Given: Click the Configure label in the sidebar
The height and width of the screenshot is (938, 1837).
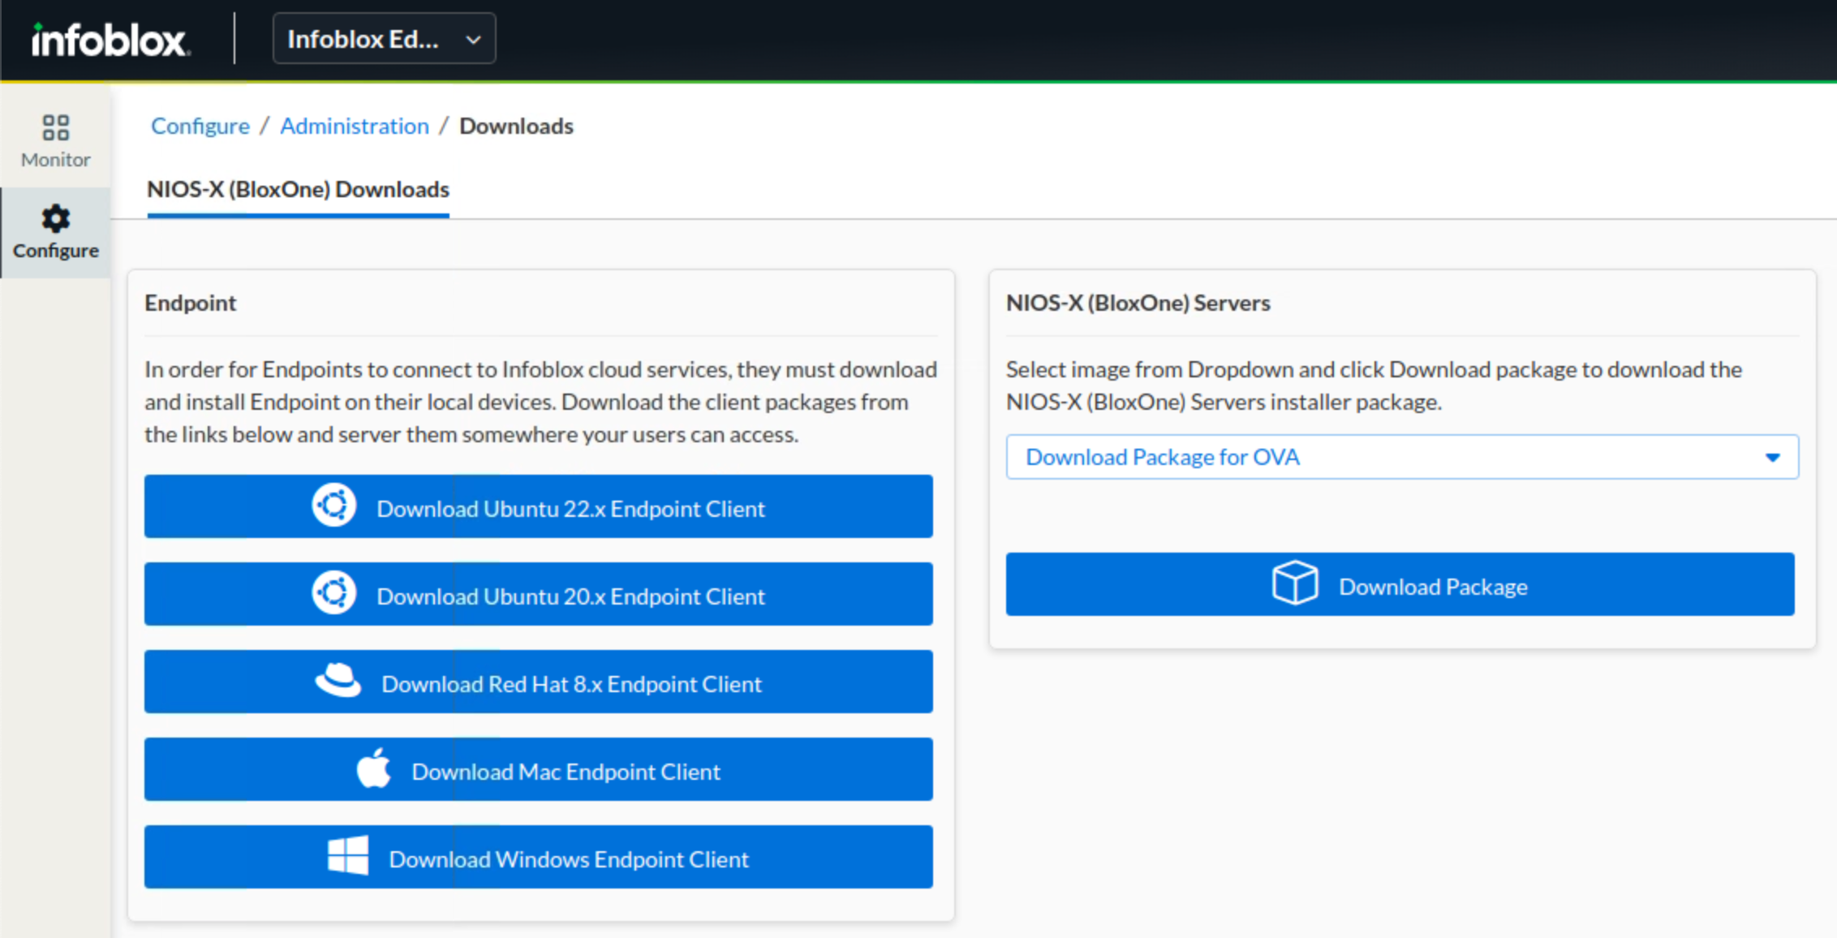Looking at the screenshot, I should (56, 251).
